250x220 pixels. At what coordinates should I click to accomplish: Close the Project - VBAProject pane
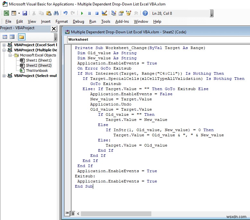pos(54,29)
